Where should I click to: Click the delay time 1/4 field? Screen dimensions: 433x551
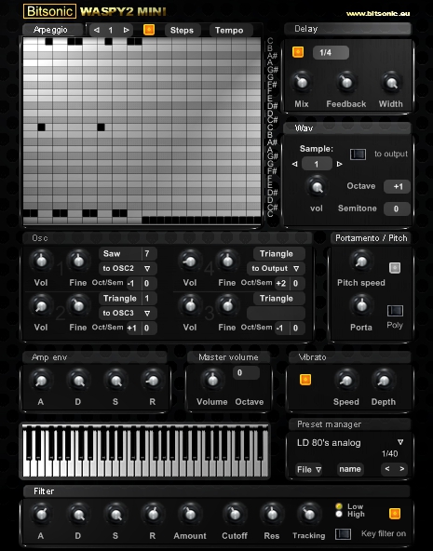(331, 52)
